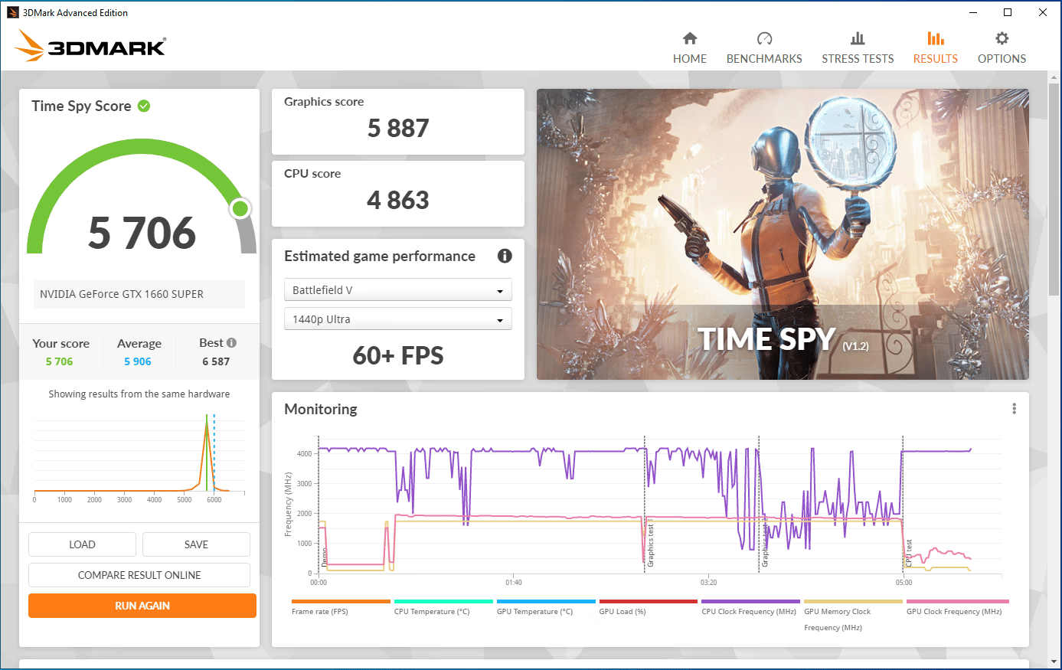
Task: Expand the 1440p Ultra resolution dropdown
Action: click(x=397, y=319)
